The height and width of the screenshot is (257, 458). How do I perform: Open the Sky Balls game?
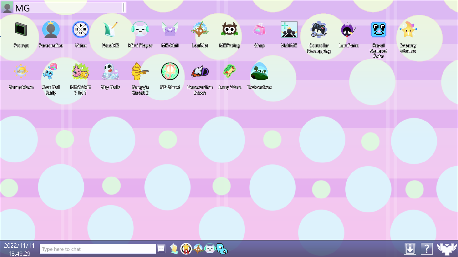tap(110, 71)
